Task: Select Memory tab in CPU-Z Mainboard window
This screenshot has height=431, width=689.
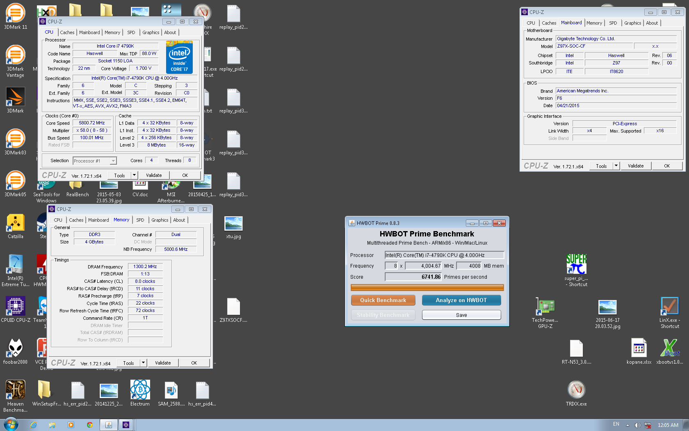Action: coord(594,23)
